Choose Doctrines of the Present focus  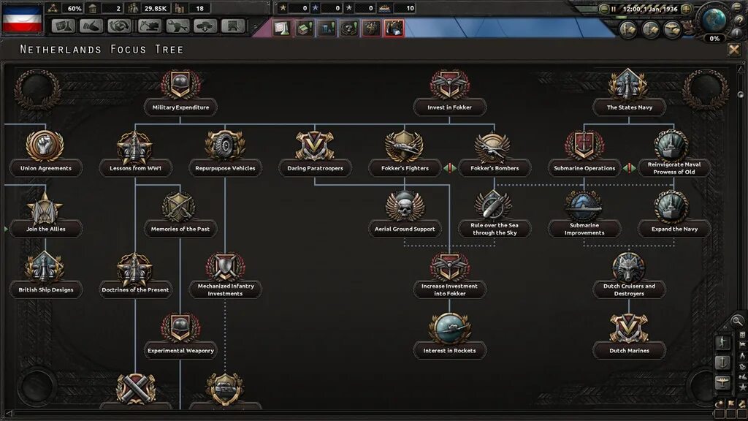coord(135,275)
